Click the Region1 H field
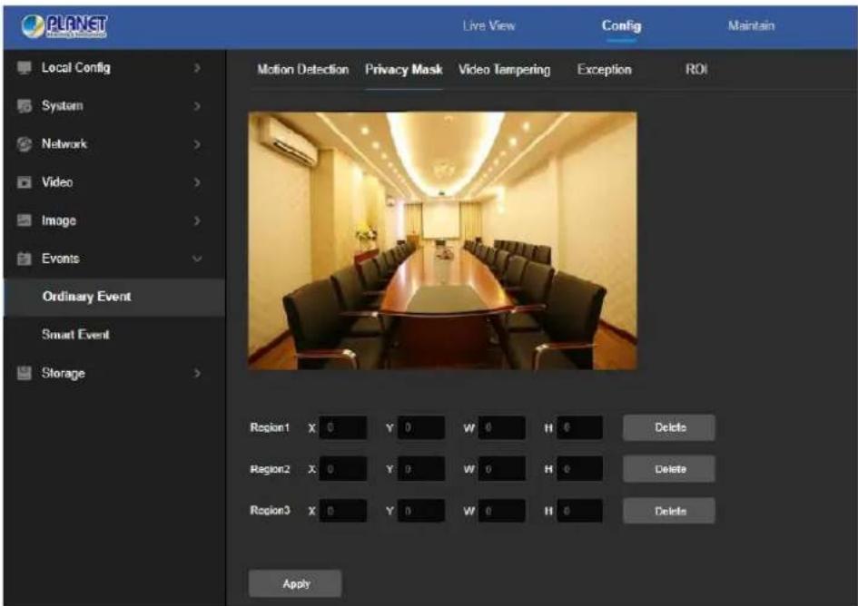 [580, 427]
